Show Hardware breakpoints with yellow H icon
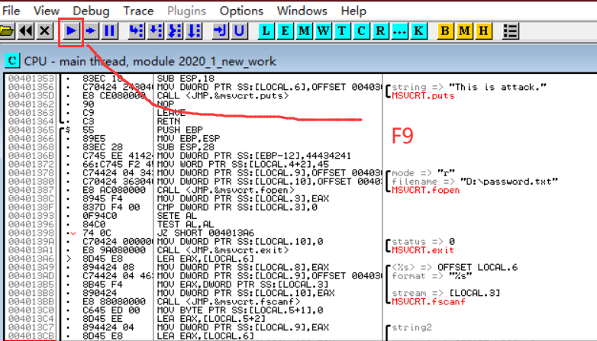The image size is (597, 341). 483,31
